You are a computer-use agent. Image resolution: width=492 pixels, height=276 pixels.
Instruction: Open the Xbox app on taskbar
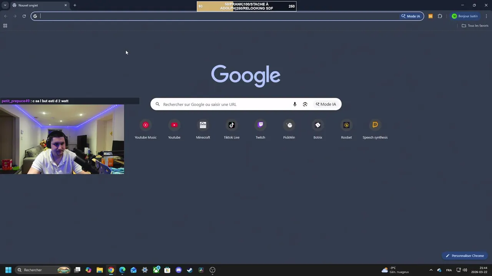[x=156, y=270]
